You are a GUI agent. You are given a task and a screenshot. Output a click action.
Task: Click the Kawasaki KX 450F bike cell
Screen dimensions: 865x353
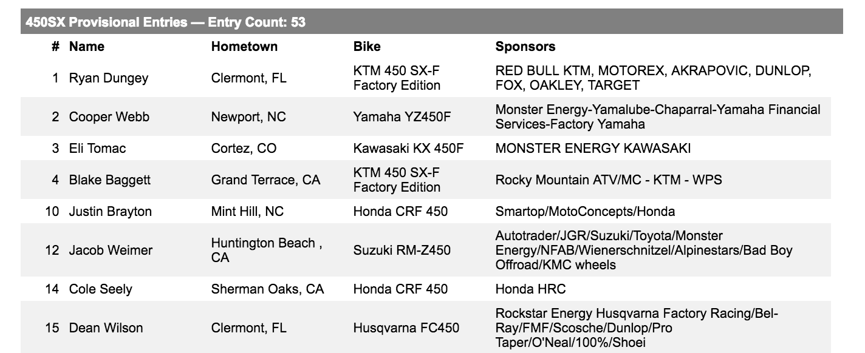[x=409, y=149]
